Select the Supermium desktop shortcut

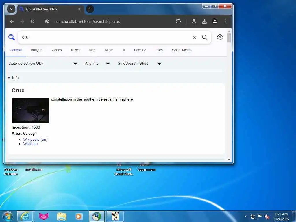(x=147, y=169)
